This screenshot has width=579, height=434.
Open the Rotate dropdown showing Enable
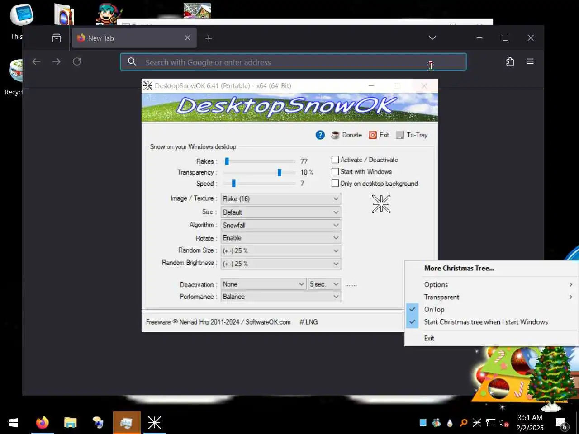point(280,238)
